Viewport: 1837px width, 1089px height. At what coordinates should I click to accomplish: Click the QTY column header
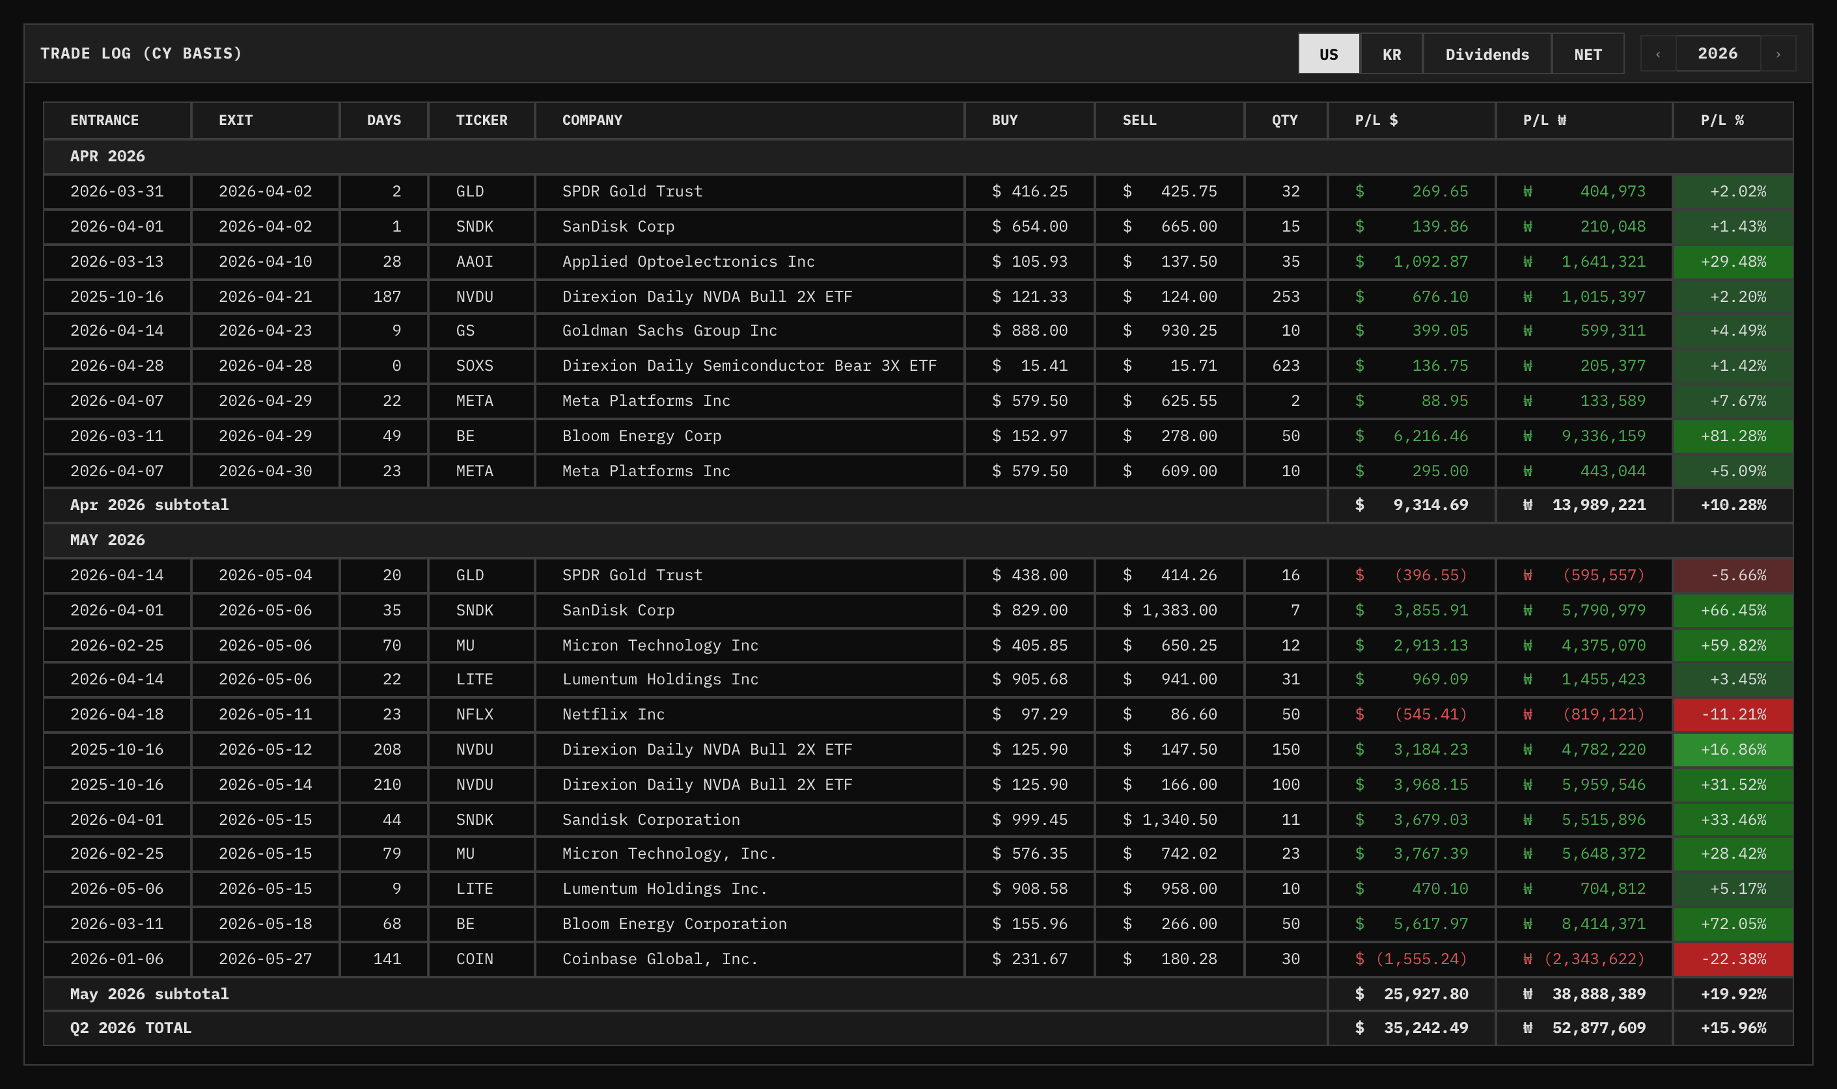pyautogui.click(x=1285, y=120)
